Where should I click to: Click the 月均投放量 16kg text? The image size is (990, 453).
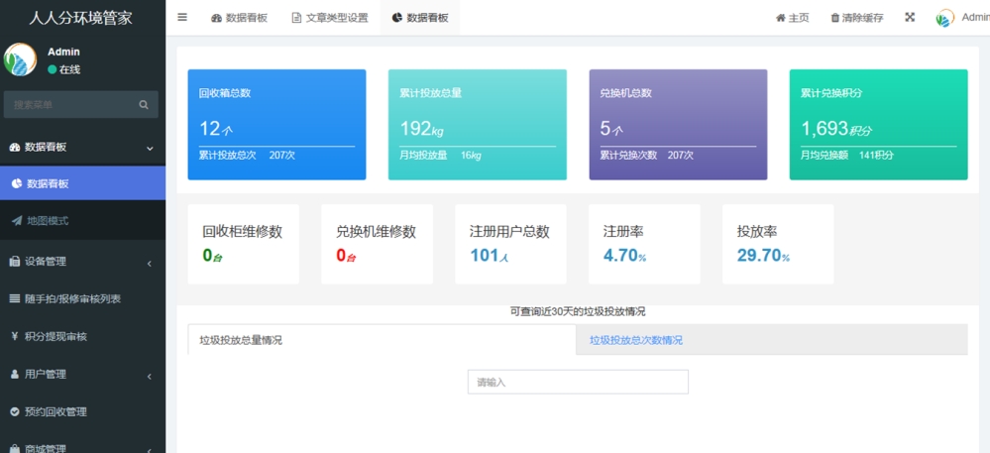440,155
